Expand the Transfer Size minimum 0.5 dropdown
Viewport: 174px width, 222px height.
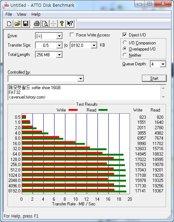(x=59, y=45)
